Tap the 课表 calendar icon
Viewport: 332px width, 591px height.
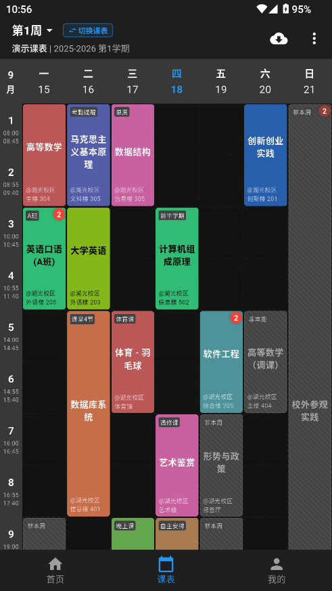click(x=166, y=564)
